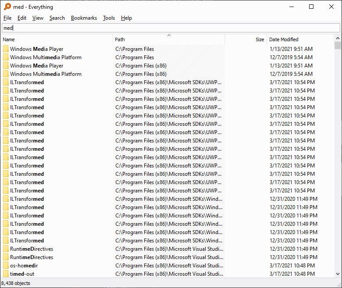
Task: Click folder icon of Windows Multimedia Platform in C:\Program Files
Action: [x=6, y=57]
